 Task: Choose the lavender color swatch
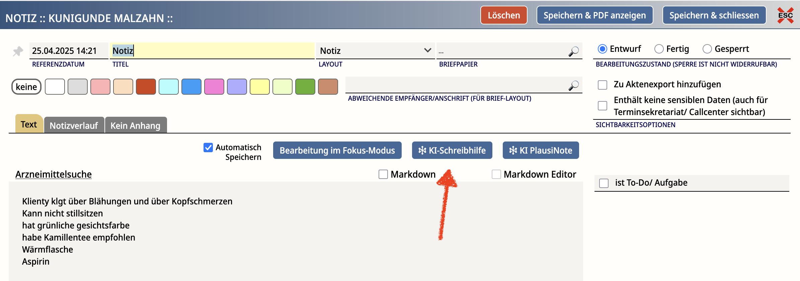[x=237, y=87]
